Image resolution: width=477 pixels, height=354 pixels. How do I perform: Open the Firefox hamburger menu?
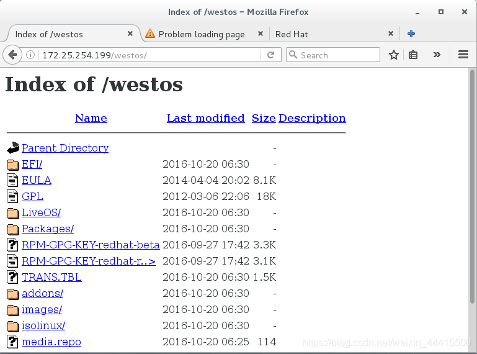(463, 55)
